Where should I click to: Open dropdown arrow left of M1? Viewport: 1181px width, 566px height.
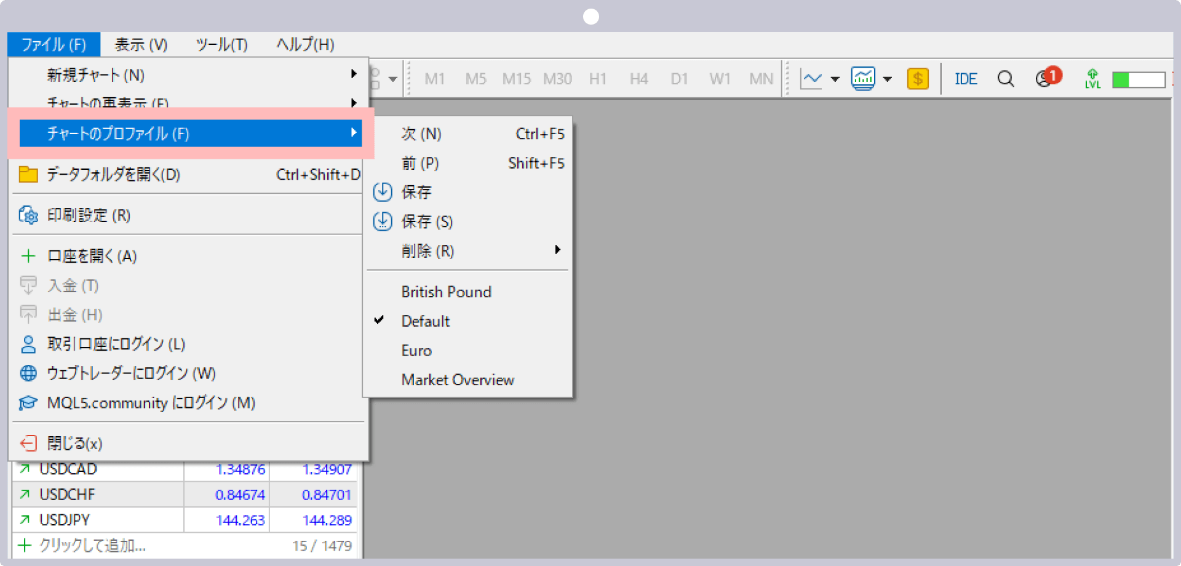(x=392, y=79)
